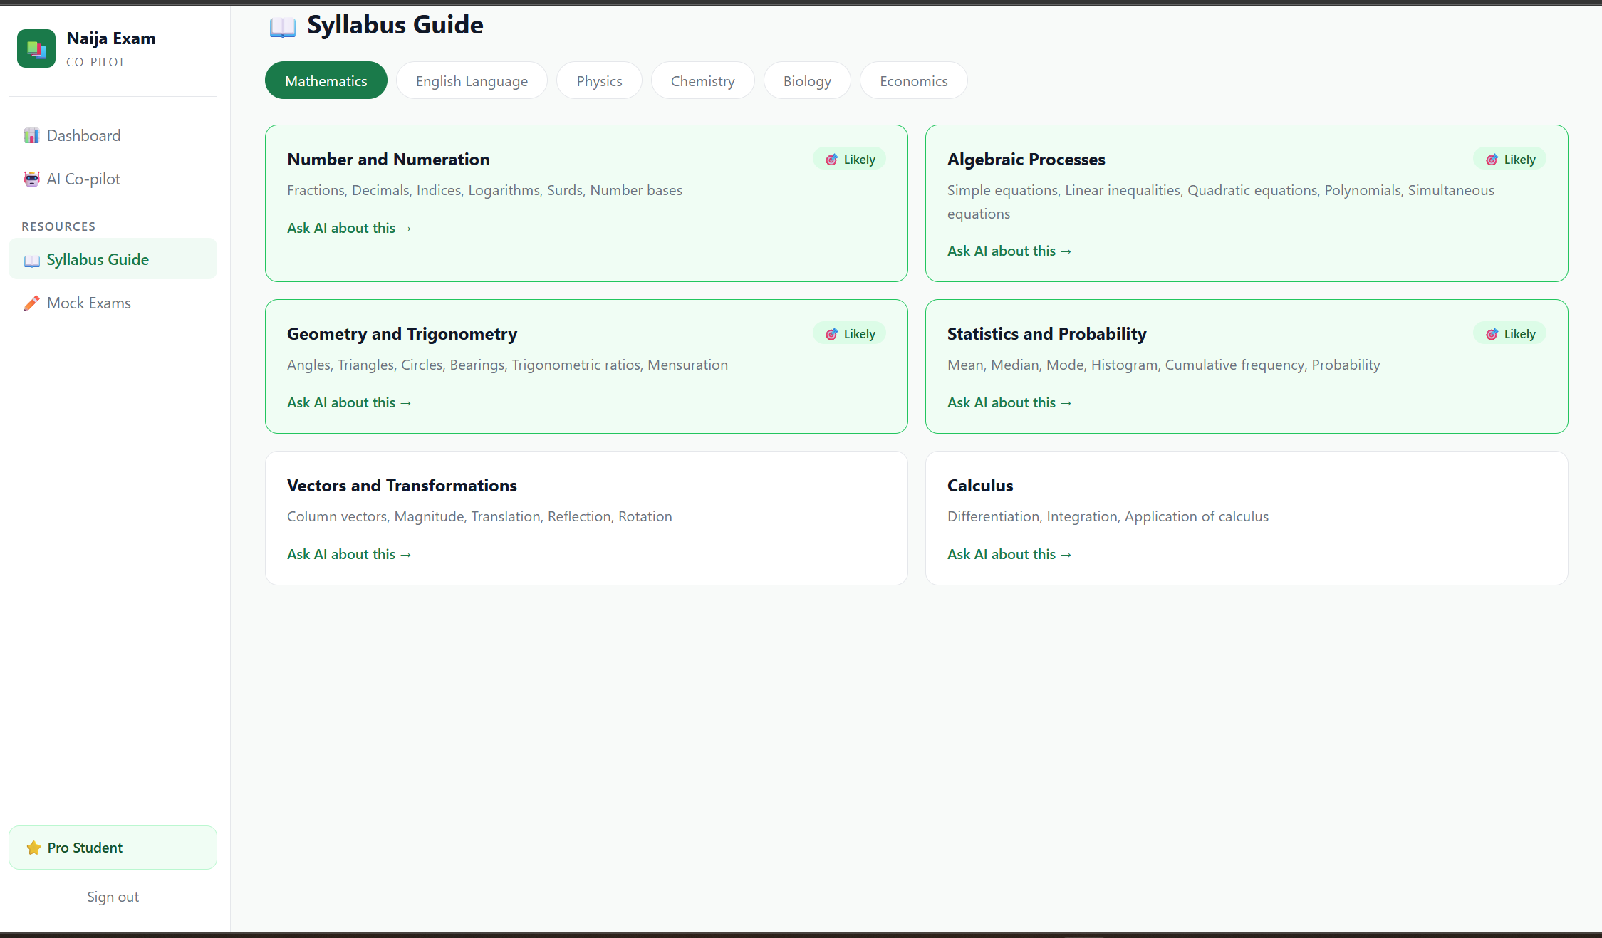Ask AI about Vectors and Transformations
The height and width of the screenshot is (938, 1602).
tap(349, 554)
